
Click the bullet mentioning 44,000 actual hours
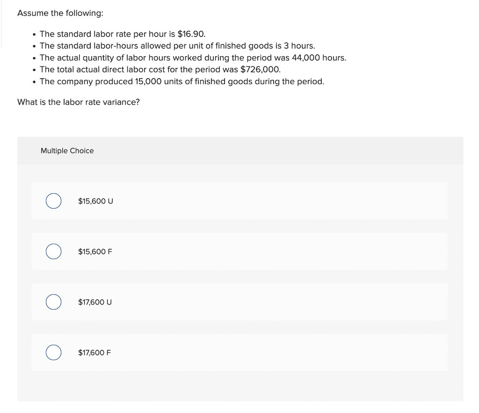(x=193, y=57)
